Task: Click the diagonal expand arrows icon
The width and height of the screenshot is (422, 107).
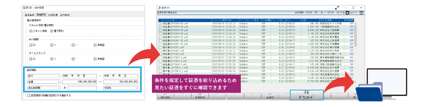Action: coord(337,8)
